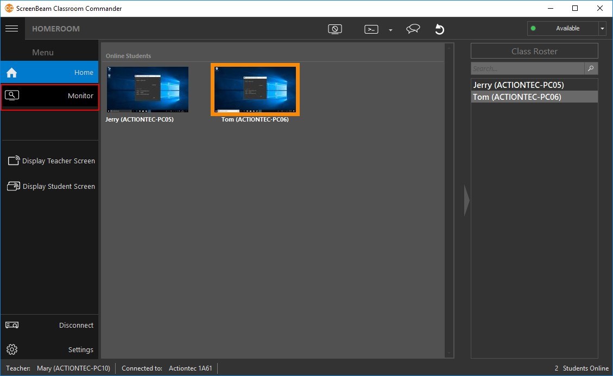
Task: Click the ScreenBeam app logo icon
Action: pyautogui.click(x=9, y=8)
